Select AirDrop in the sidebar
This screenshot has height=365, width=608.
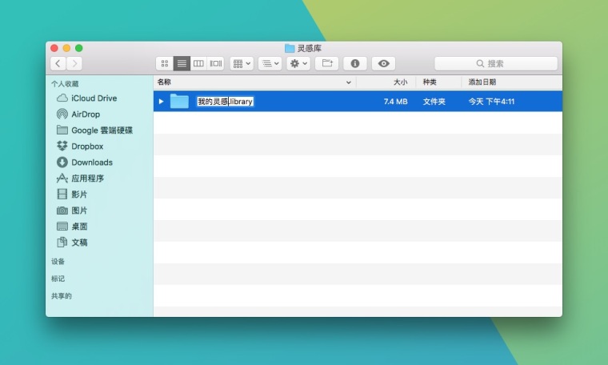(78, 114)
